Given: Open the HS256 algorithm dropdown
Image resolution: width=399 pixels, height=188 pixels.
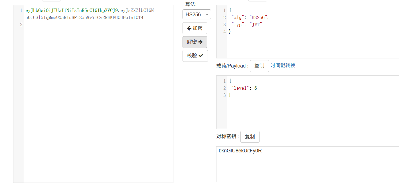Looking at the screenshot, I should [x=197, y=15].
